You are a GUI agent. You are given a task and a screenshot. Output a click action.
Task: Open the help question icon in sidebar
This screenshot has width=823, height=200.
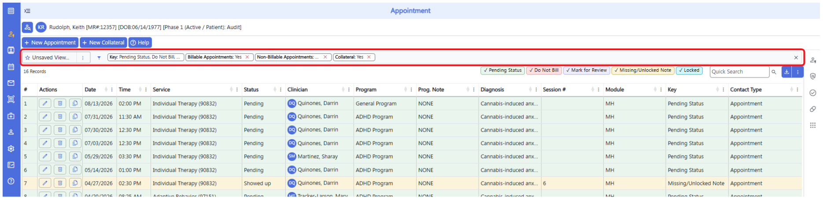point(11,181)
